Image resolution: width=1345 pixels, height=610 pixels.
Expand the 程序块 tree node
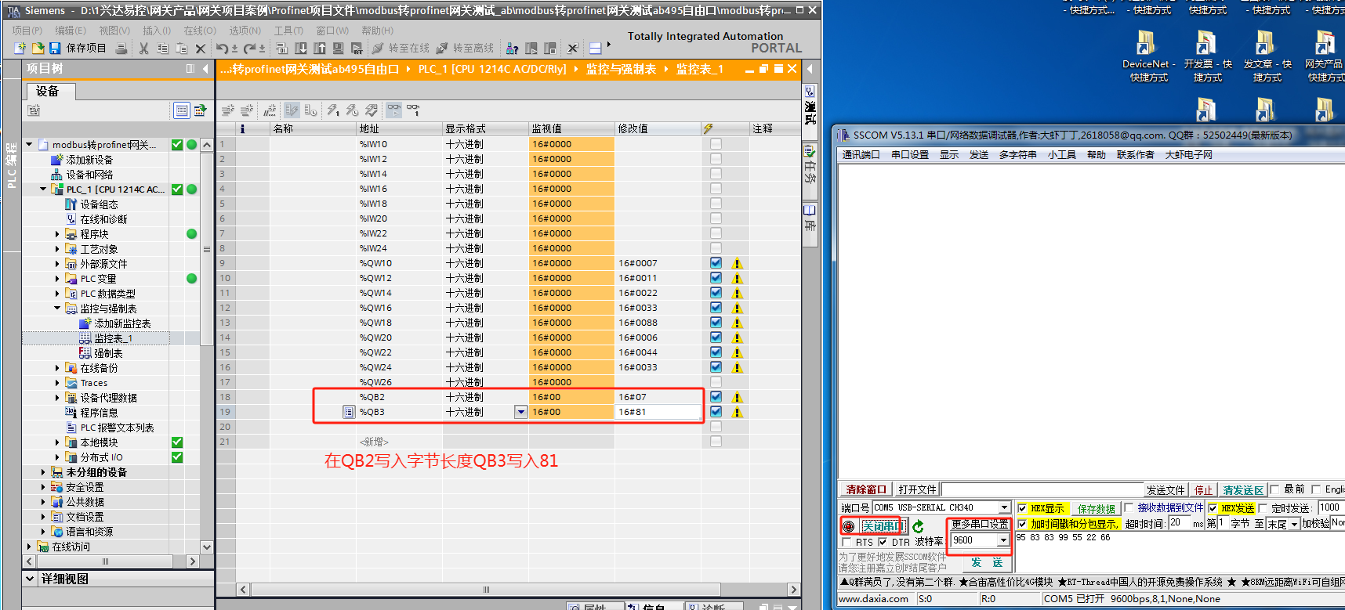point(57,234)
